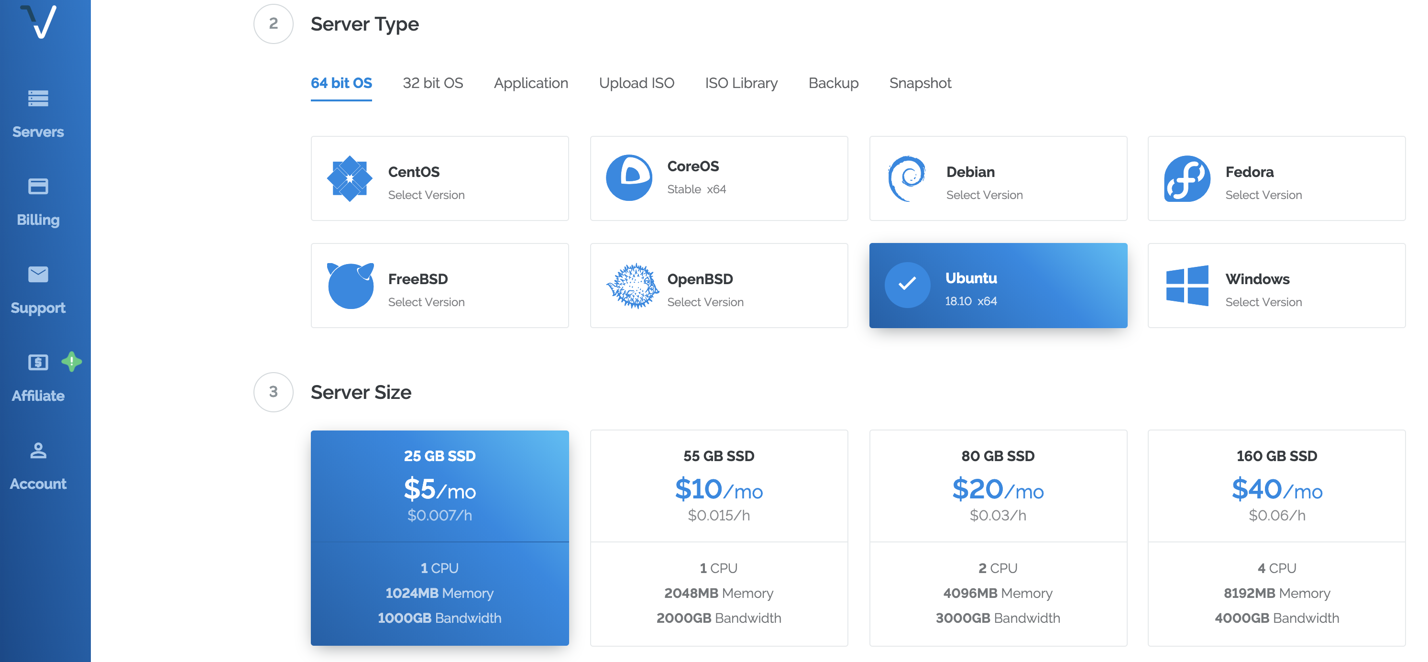Image resolution: width=1428 pixels, height=662 pixels.
Task: Switch to the 32 bit OS tab
Action: point(433,83)
